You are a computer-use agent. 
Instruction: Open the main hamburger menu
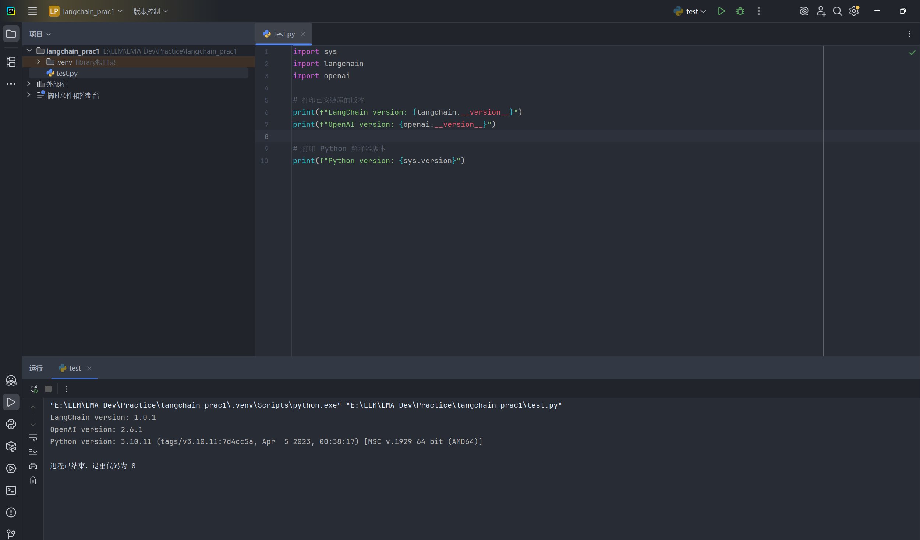pos(32,11)
